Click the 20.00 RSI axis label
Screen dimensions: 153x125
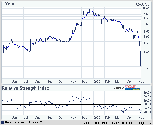point(147,112)
